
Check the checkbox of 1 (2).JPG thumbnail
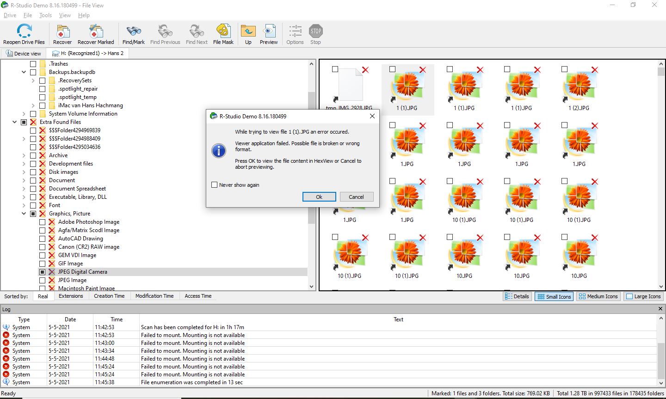tap(565, 69)
